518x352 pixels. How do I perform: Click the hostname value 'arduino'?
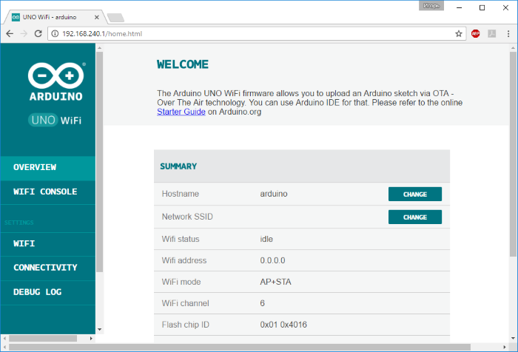[x=274, y=194]
